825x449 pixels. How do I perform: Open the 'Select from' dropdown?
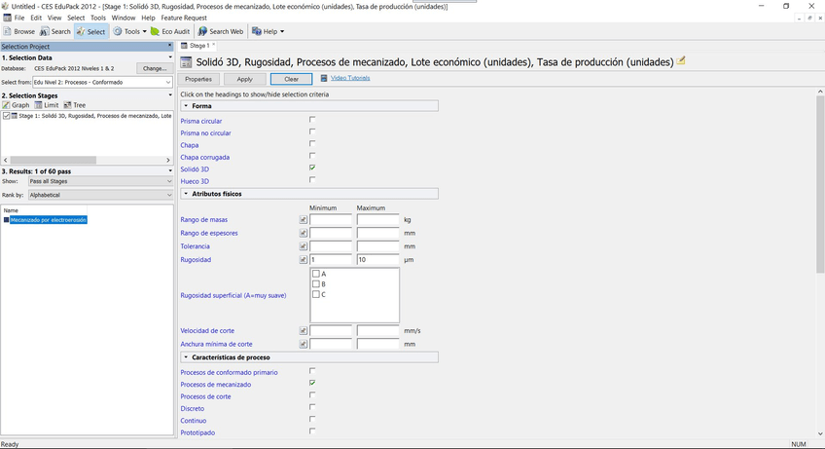tap(102, 83)
